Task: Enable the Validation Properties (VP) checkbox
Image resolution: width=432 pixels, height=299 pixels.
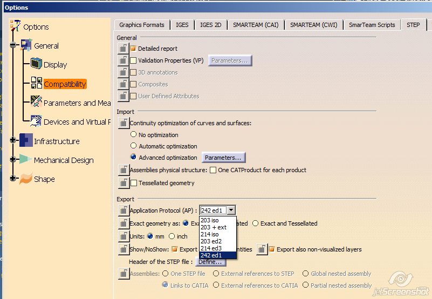Action: pyautogui.click(x=133, y=61)
